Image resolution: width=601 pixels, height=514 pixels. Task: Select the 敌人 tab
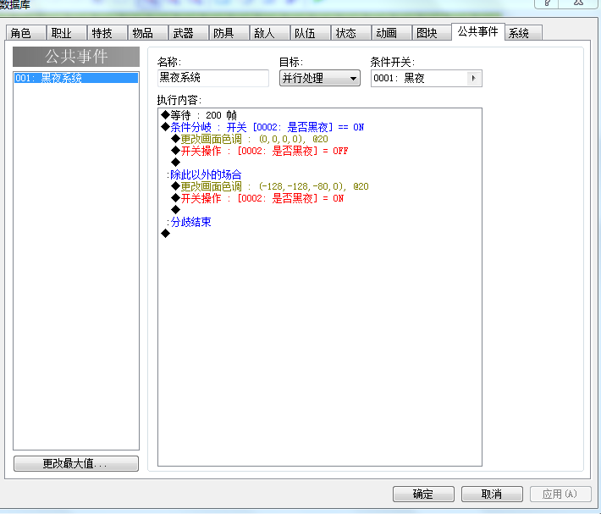[269, 33]
